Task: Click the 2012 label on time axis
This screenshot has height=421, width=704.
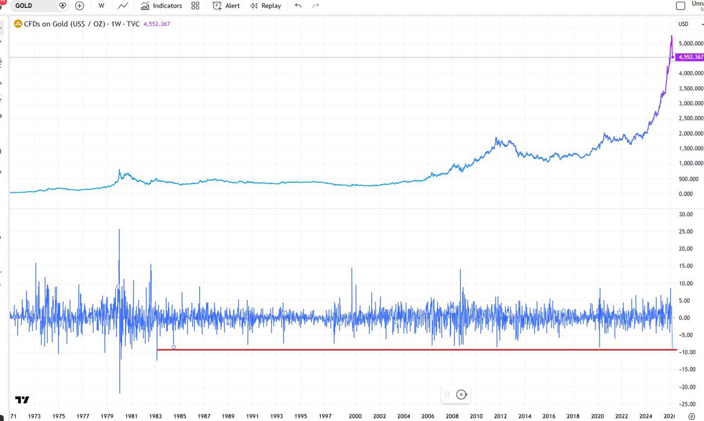Action: point(501,416)
